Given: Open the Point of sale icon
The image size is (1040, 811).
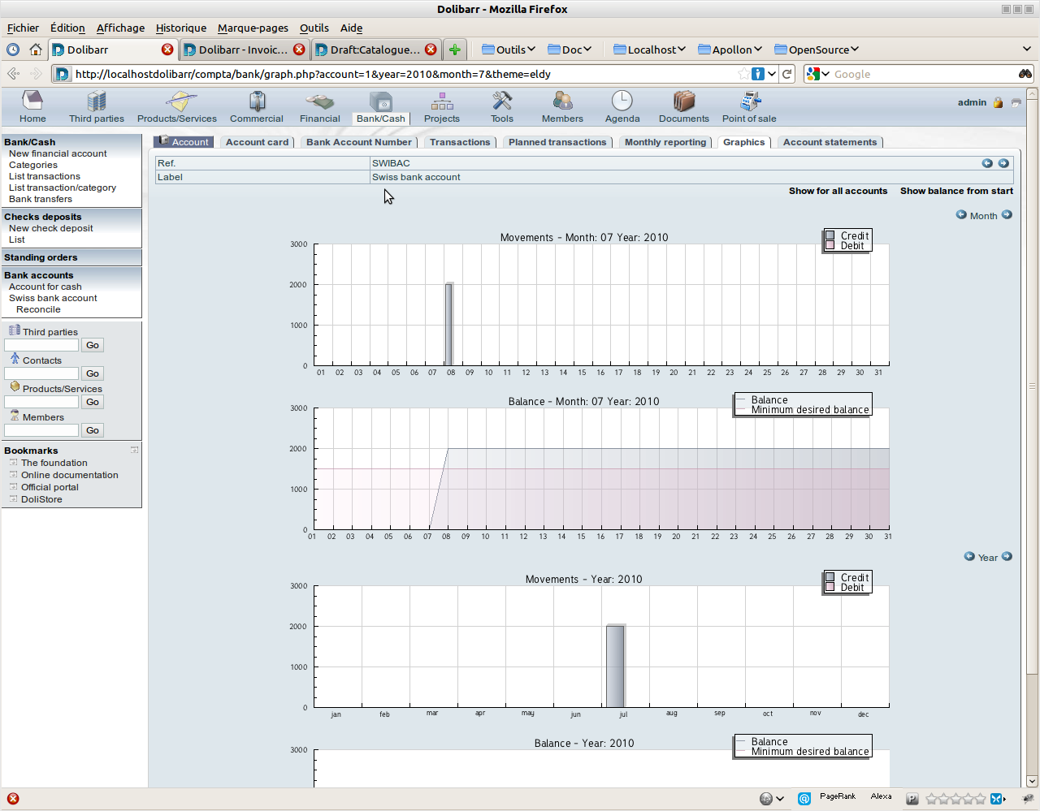Looking at the screenshot, I should coord(749,101).
